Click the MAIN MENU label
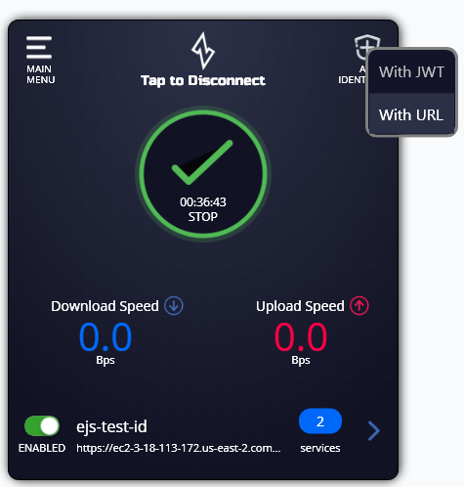 [41, 74]
